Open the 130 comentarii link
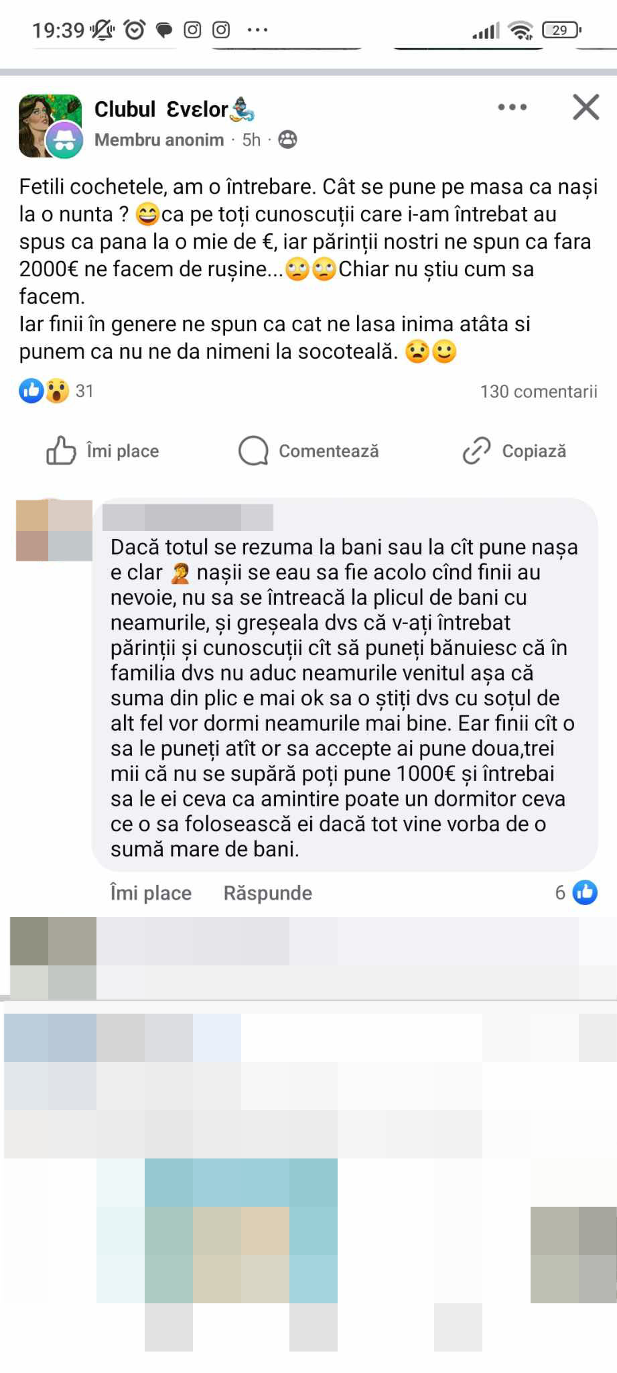Screen dimensions: 617x1373 click(x=539, y=392)
